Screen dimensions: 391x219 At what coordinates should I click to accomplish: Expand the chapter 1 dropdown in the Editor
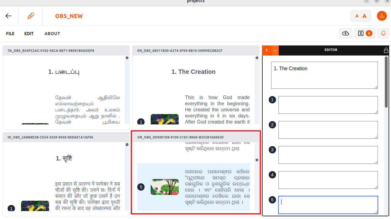(275, 50)
